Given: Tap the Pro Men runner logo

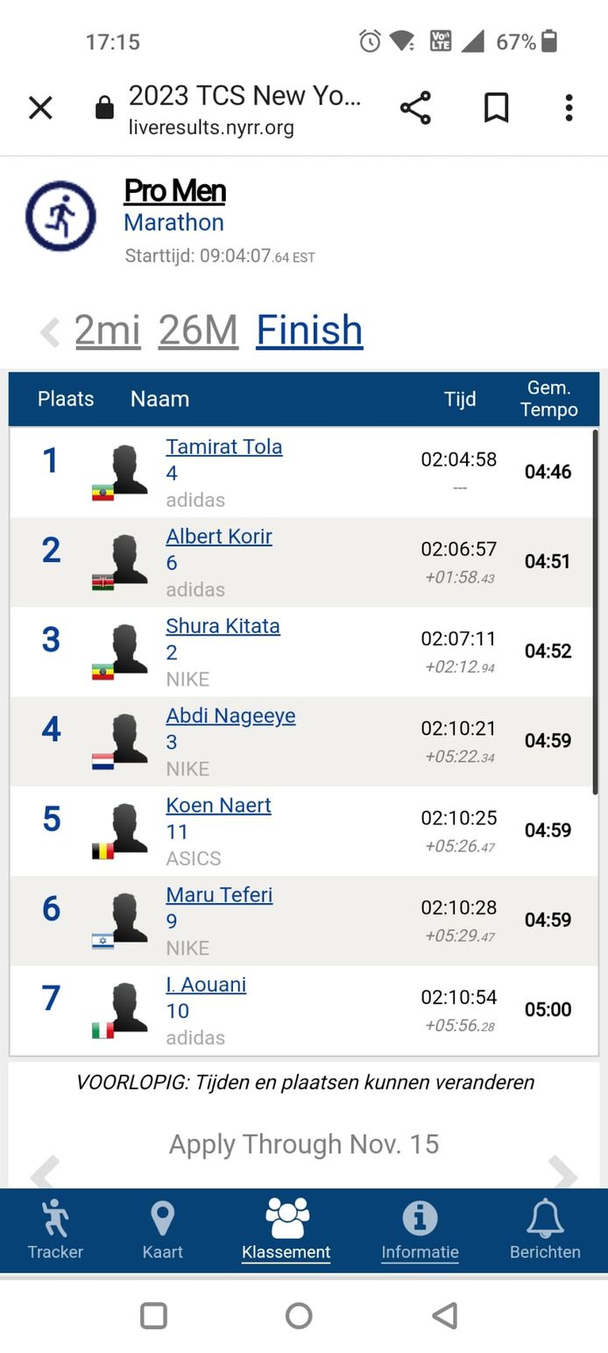Looking at the screenshot, I should [x=60, y=216].
